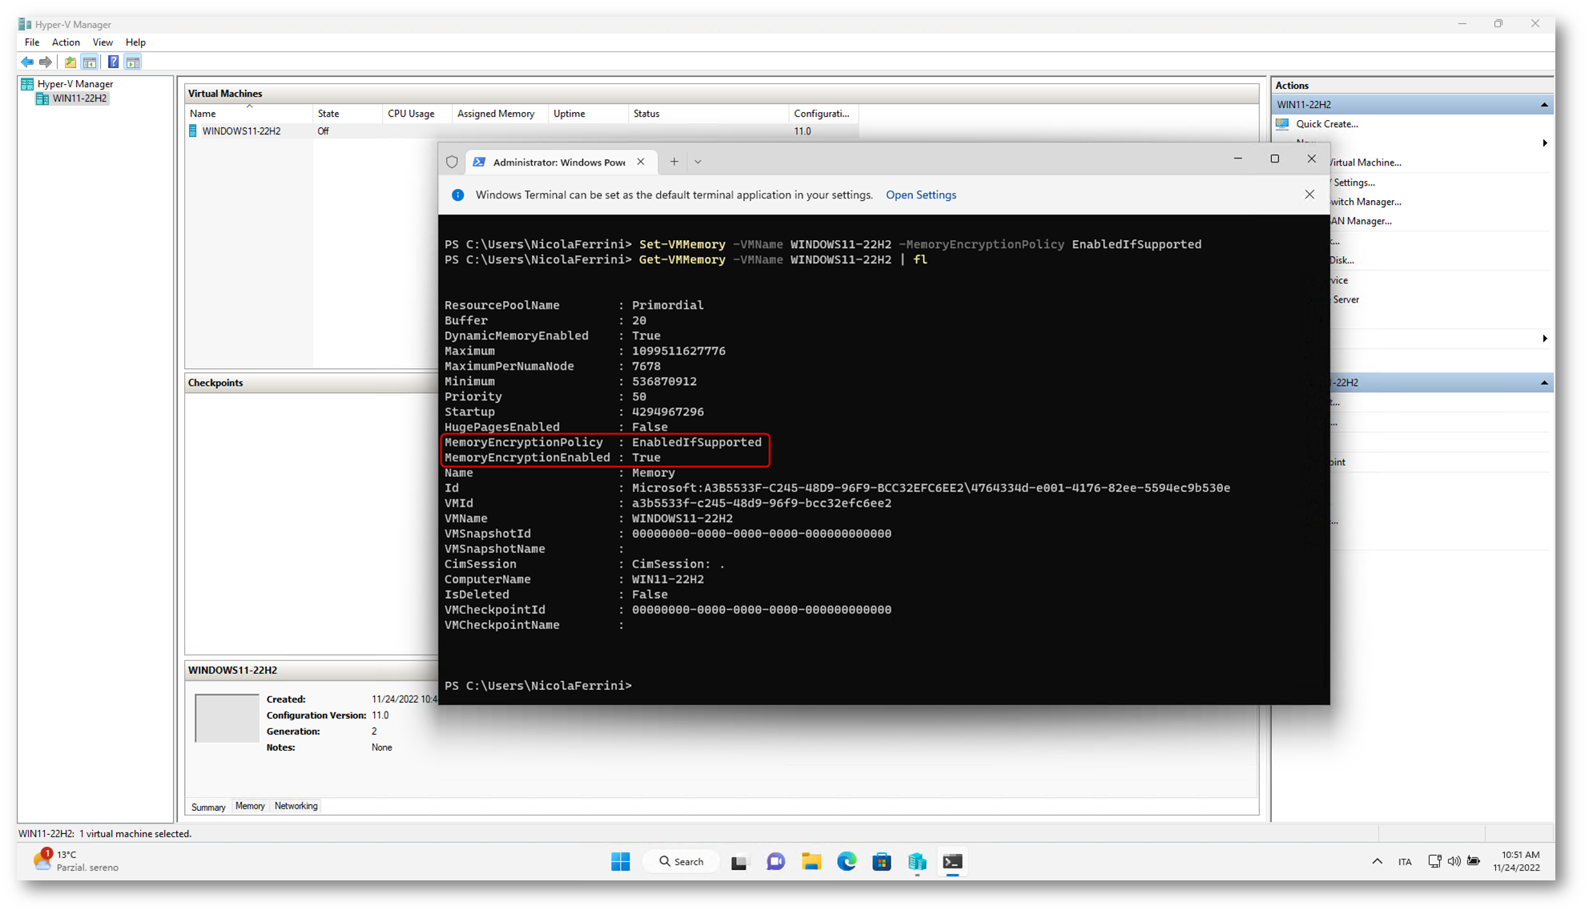This screenshot has width=1589, height=914.
Task: Open the clock and date flyout
Action: point(1517,861)
